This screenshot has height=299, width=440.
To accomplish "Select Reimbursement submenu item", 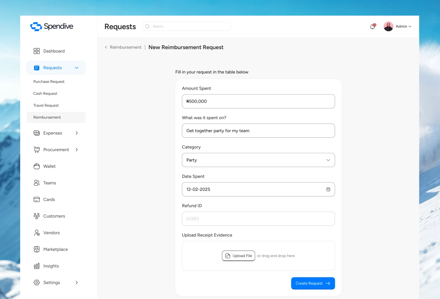I will (x=56, y=117).
